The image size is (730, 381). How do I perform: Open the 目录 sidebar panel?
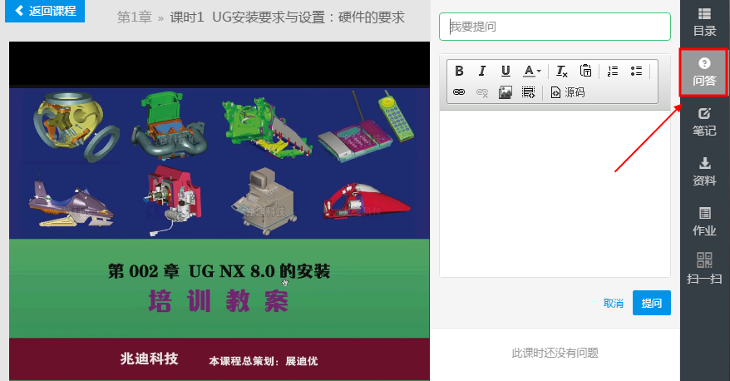click(704, 22)
